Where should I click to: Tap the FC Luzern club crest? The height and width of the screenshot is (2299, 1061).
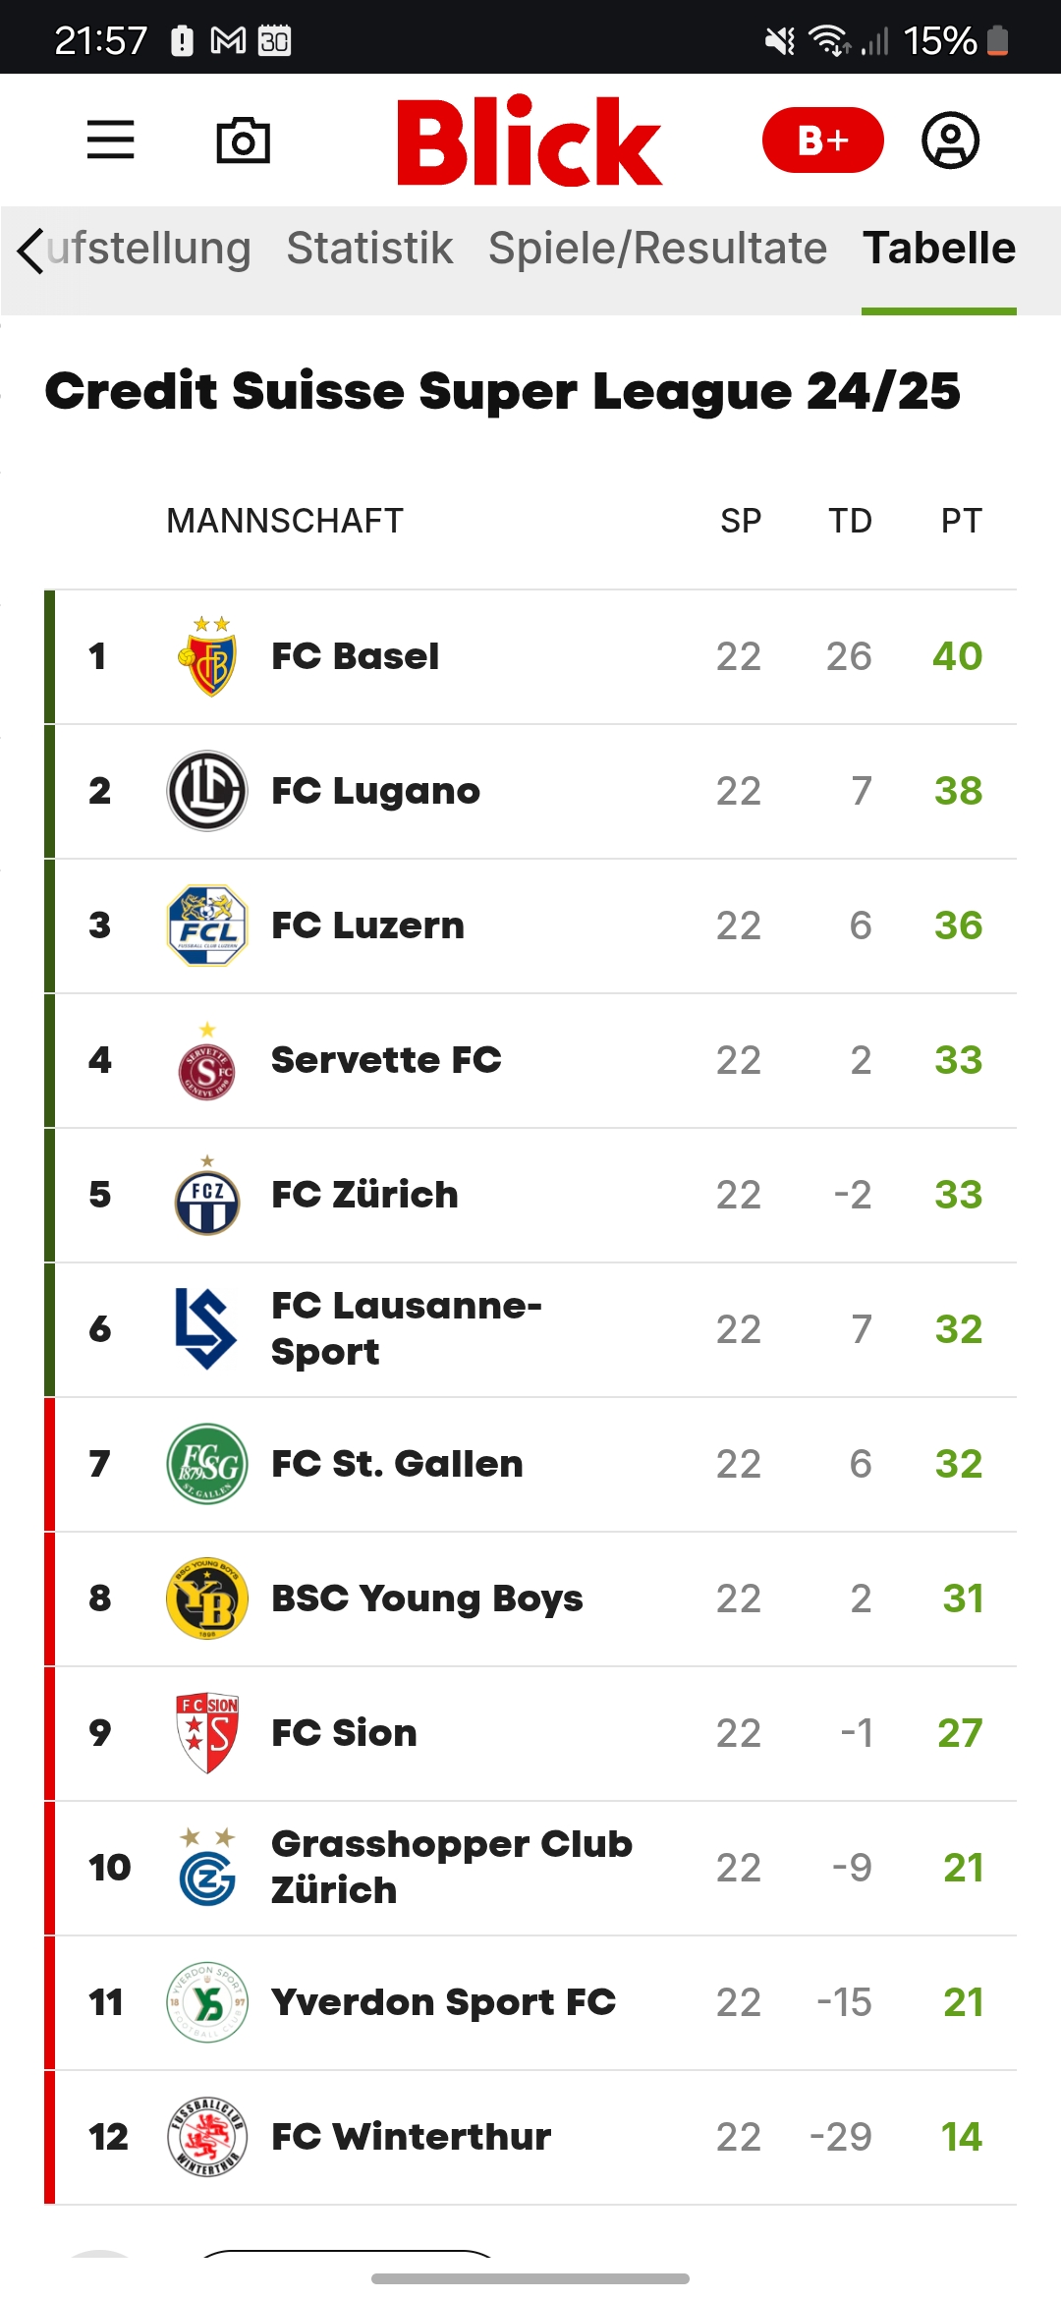(207, 925)
